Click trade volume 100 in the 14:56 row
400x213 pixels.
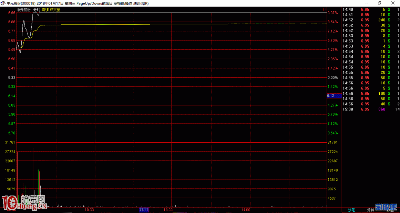tap(382, 93)
